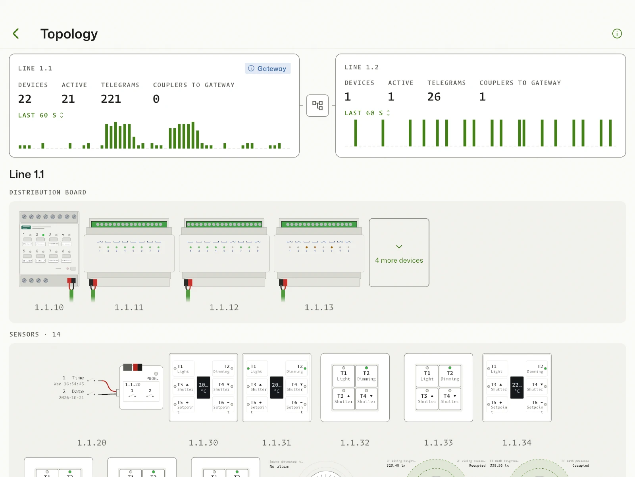
Task: Click T3 Shutter up on 1.1.30
Action: point(184,387)
